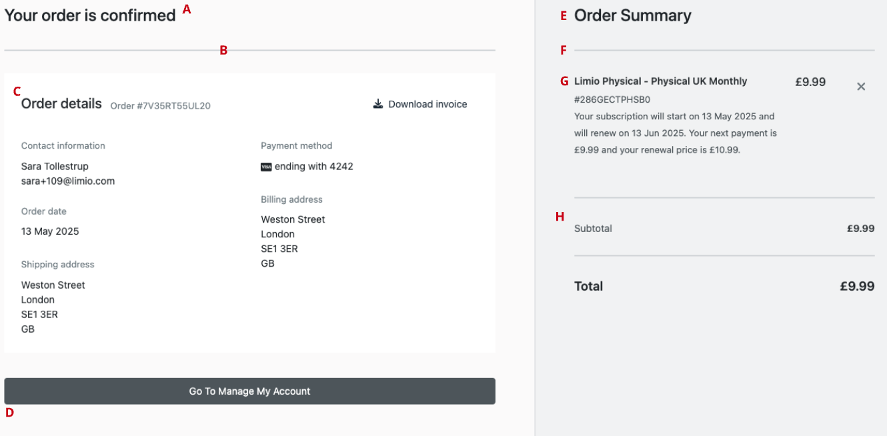This screenshot has height=436, width=887.
Task: Click the Shipping address label
Action: [57, 265]
